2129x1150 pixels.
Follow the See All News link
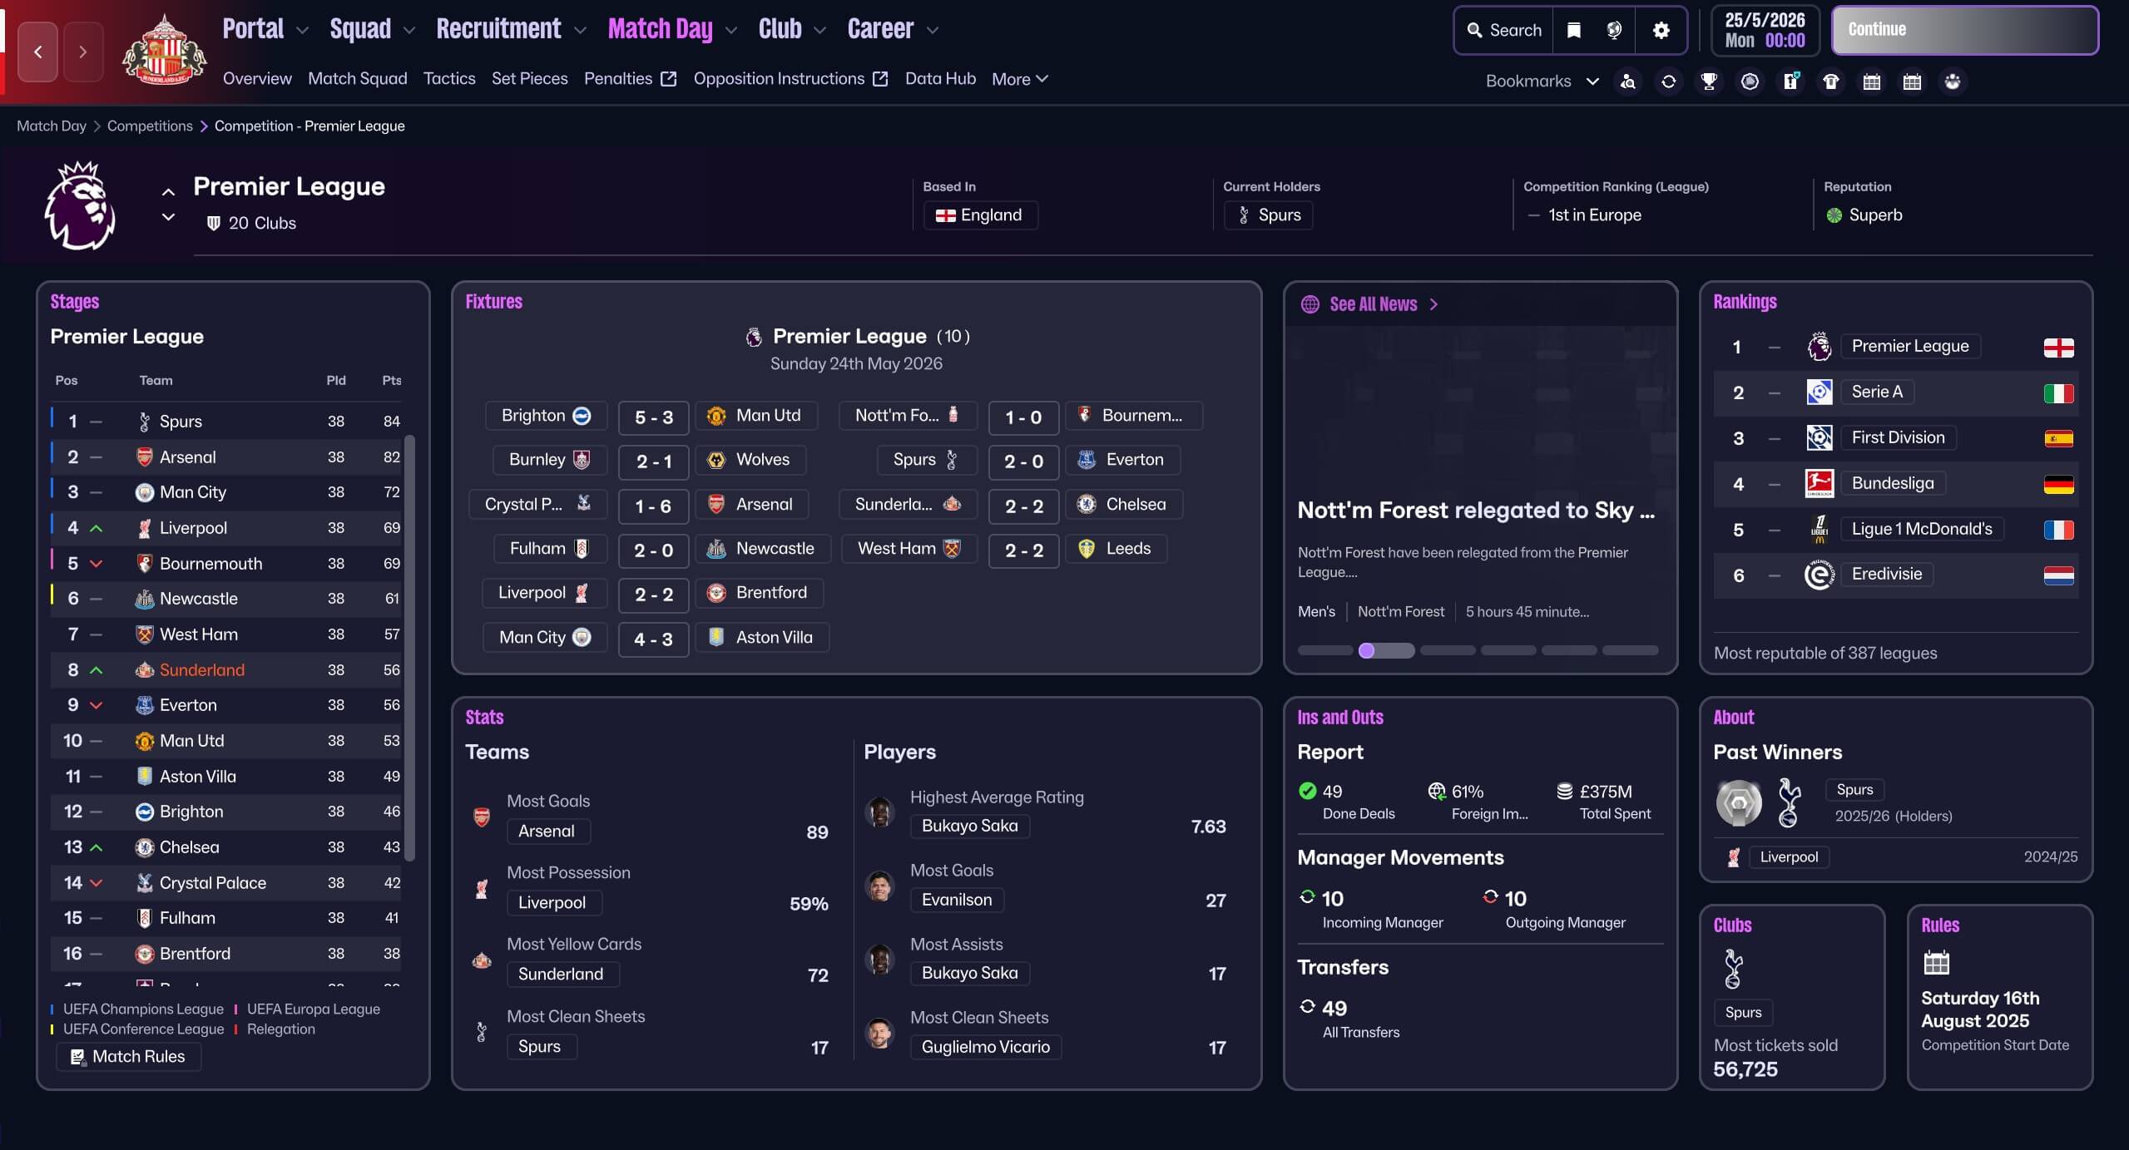tap(1373, 304)
